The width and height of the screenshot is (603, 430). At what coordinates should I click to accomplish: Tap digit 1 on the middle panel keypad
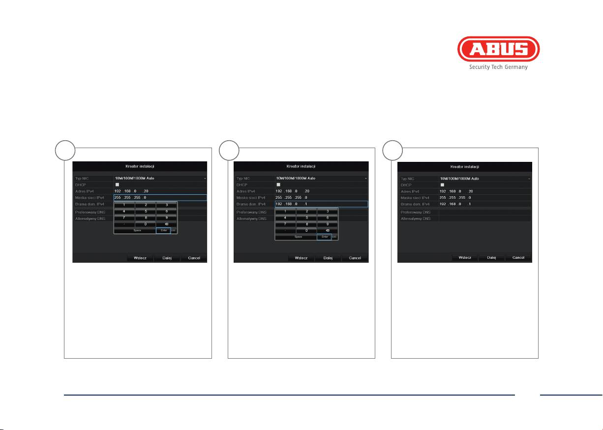pos(285,211)
